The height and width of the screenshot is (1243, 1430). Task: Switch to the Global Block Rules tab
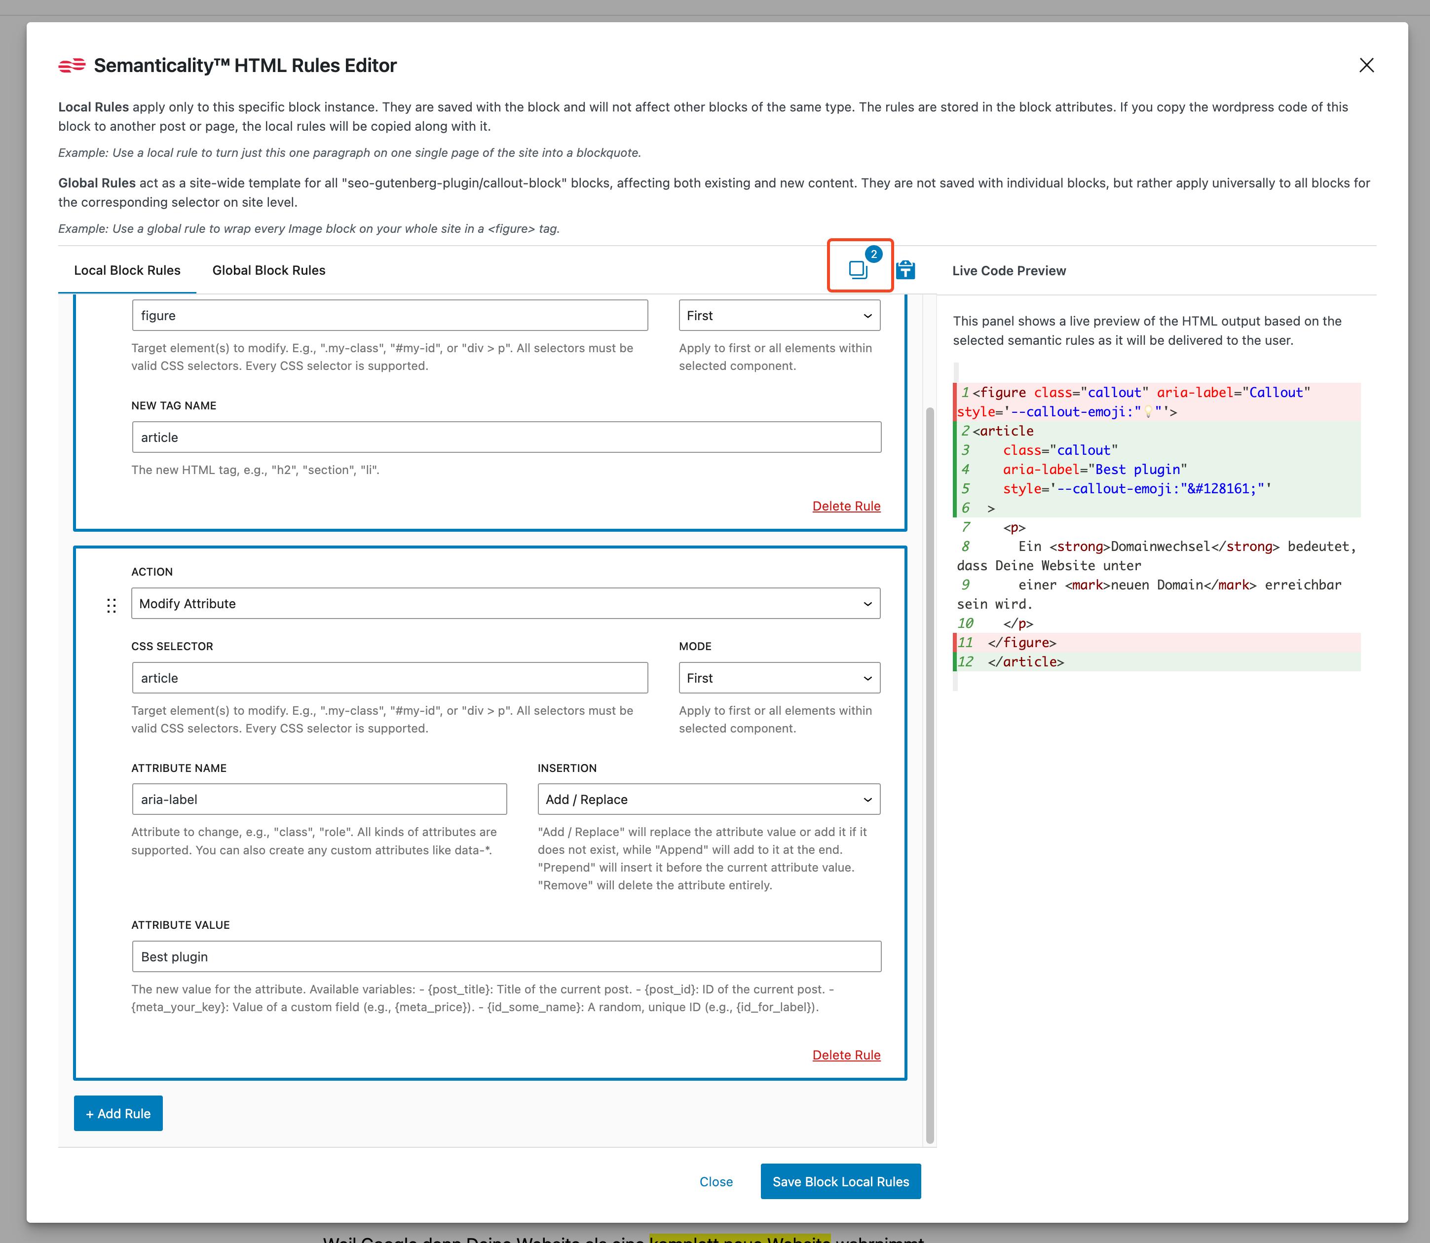pos(268,270)
